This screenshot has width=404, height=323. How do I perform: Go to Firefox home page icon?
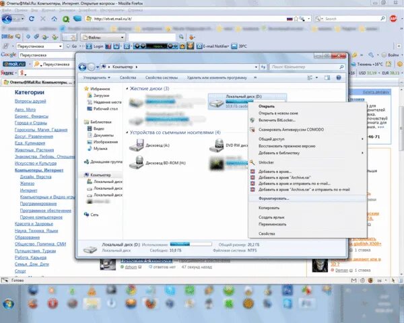click(54, 19)
